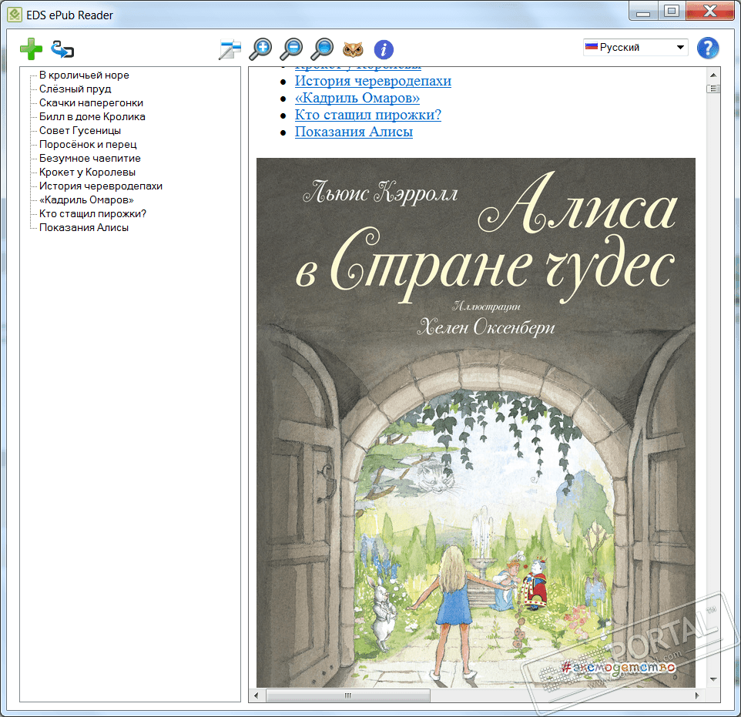Screen dimensions: 741x717
Task: Click the 'Кто стащил пирожки?' link
Action: pos(367,115)
